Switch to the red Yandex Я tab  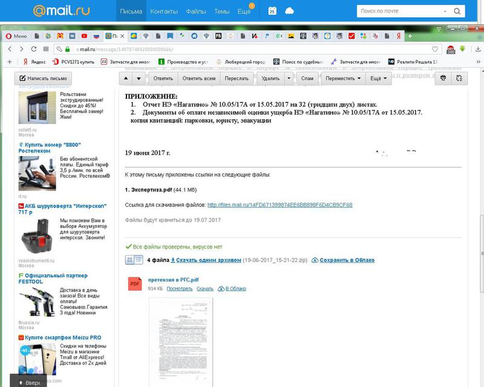coord(399,36)
